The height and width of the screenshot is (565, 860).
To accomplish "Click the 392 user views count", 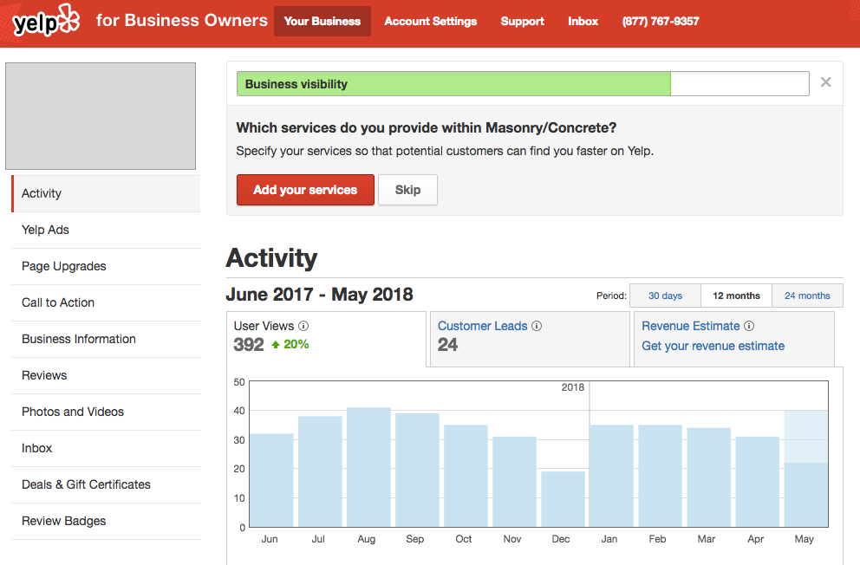I will click(249, 345).
